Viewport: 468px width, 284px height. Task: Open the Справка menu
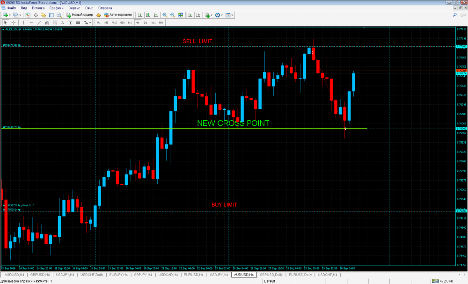(x=105, y=8)
